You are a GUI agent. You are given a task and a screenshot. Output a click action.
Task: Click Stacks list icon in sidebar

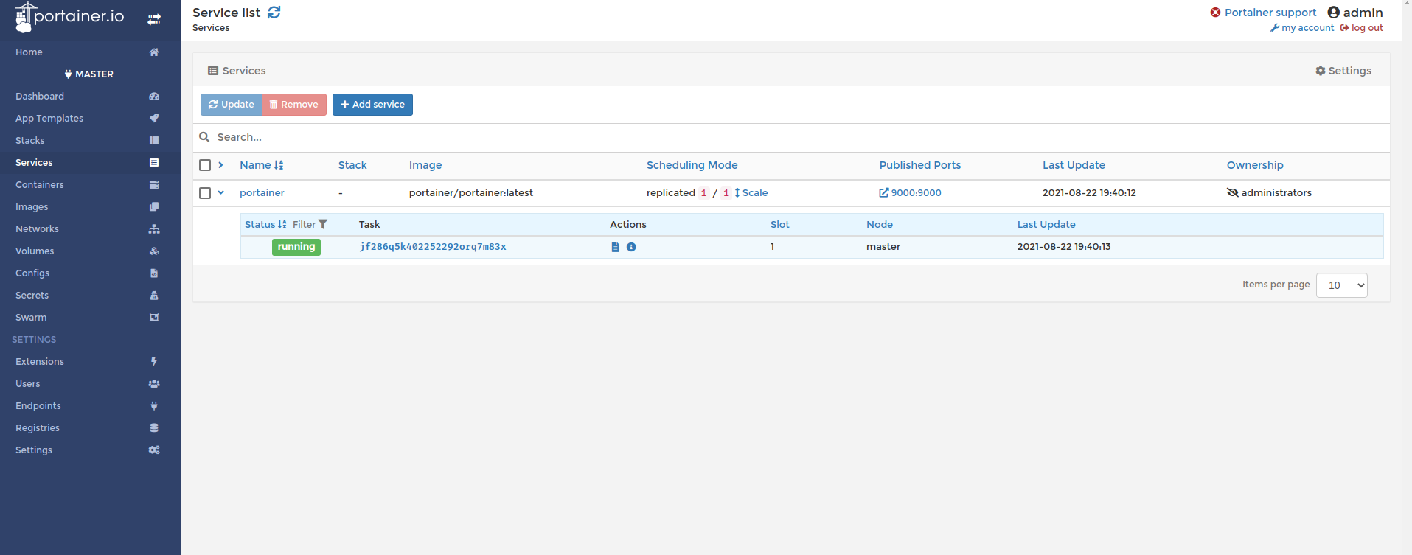click(x=154, y=141)
